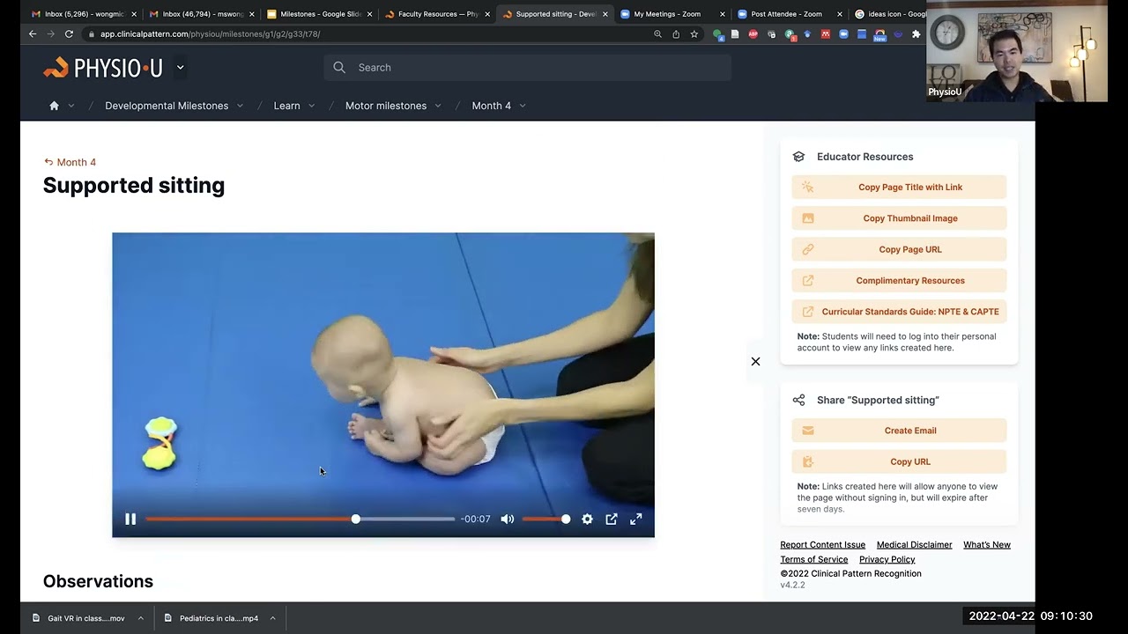Expand the Developmental Milestones chevron
Image resolution: width=1128 pixels, height=634 pixels.
pos(241,106)
